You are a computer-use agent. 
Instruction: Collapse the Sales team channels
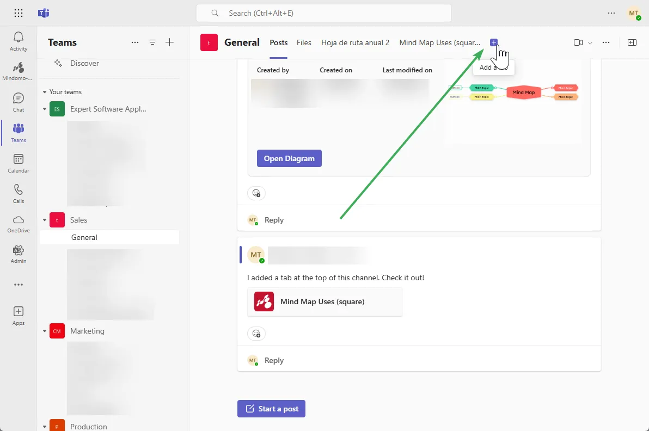pos(45,220)
